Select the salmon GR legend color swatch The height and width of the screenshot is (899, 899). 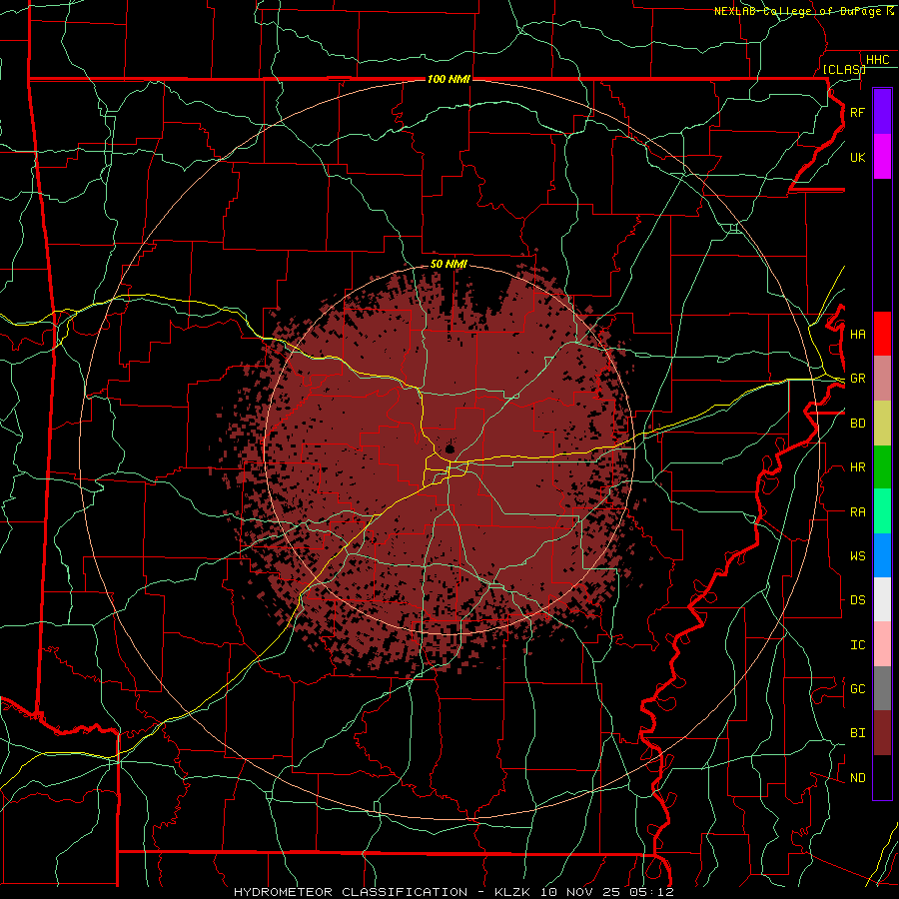point(882,378)
